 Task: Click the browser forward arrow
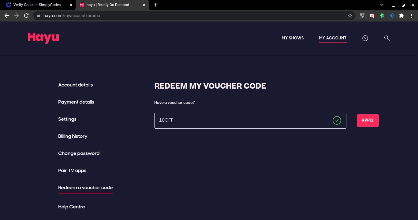(x=17, y=16)
